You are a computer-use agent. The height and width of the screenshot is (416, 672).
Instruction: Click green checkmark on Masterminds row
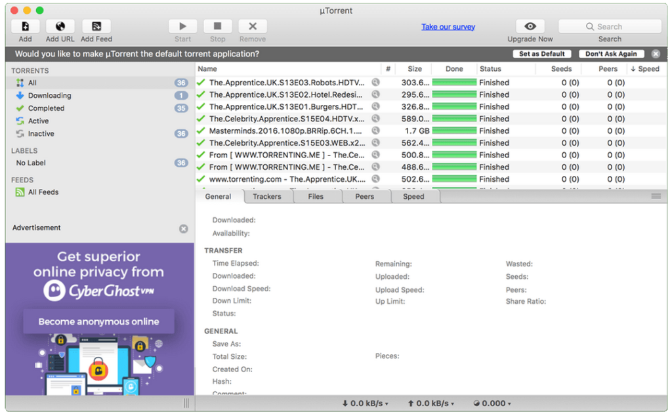click(201, 131)
